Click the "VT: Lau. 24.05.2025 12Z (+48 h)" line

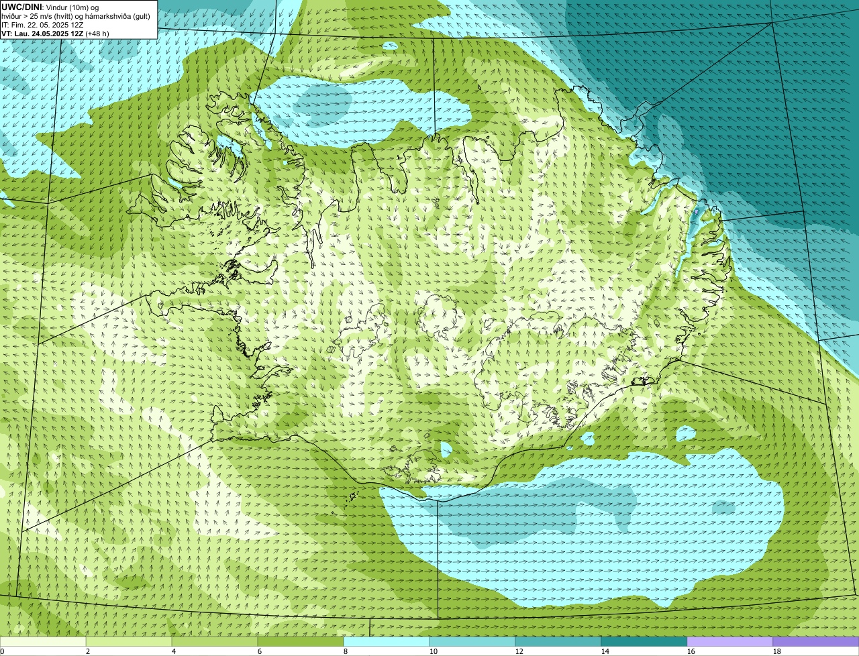point(55,33)
